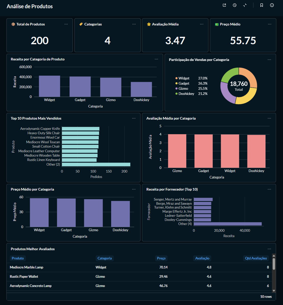Open the Avaliação Média por Categoria menu
This screenshot has width=283, height=305.
coord(269,118)
